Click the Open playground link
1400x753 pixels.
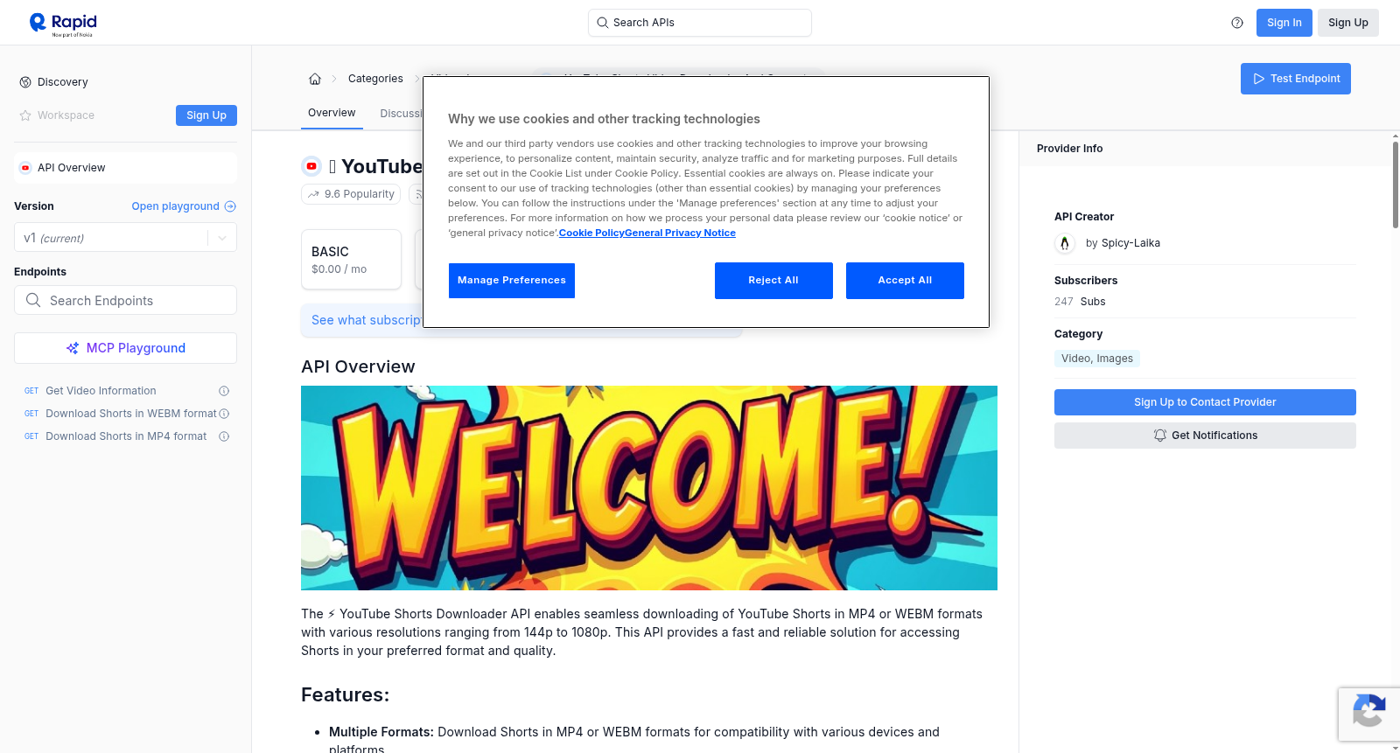click(x=184, y=206)
